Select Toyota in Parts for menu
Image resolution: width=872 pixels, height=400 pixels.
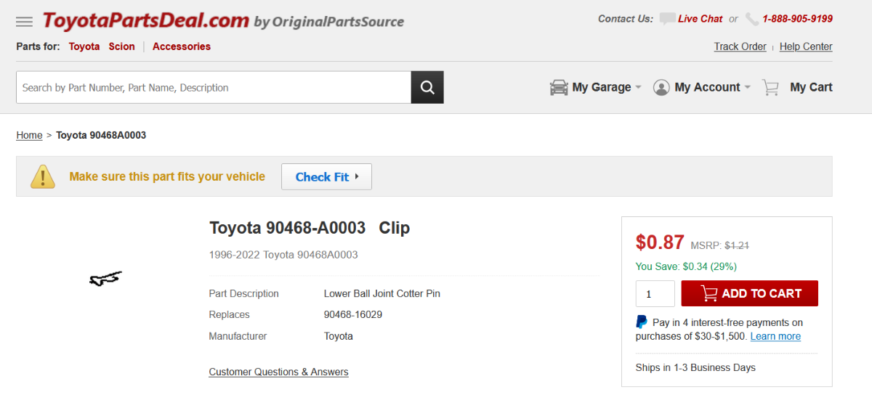[x=84, y=46]
